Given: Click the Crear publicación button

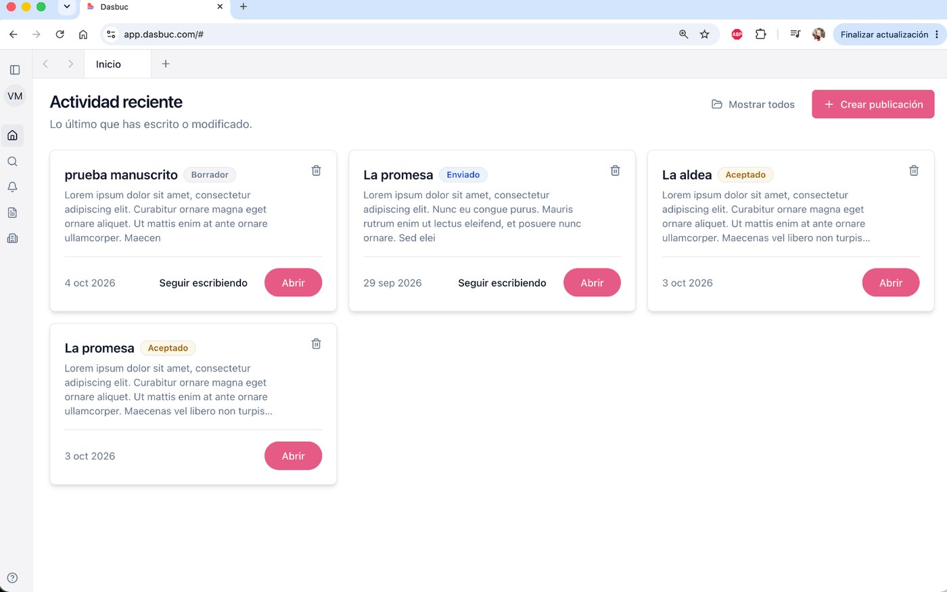Looking at the screenshot, I should point(873,104).
